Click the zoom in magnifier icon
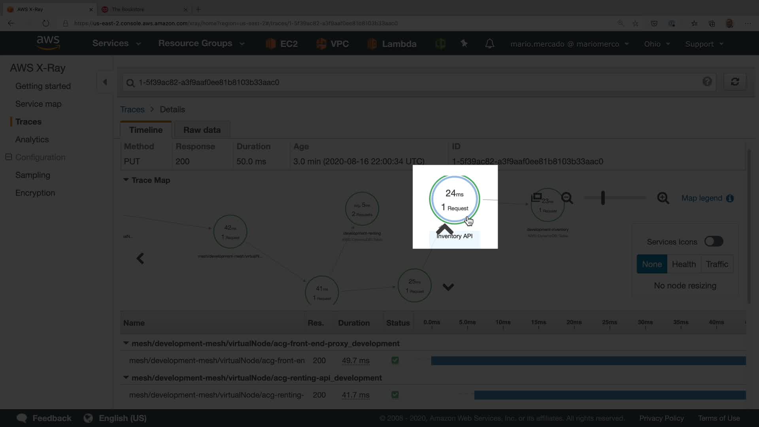This screenshot has height=427, width=759. coord(663,198)
